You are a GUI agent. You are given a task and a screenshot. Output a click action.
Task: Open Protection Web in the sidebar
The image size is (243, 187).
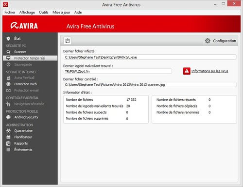tap(25, 84)
